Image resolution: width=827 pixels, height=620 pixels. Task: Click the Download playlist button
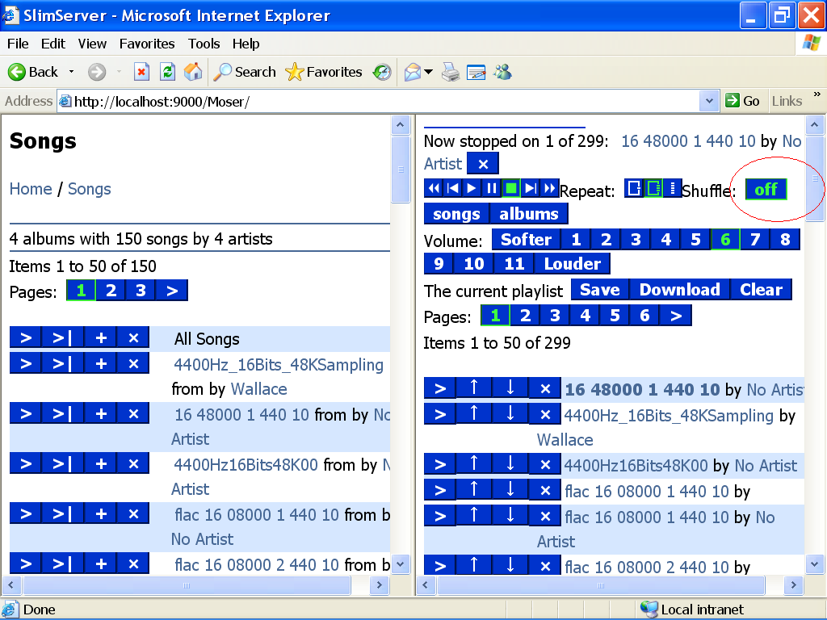[x=679, y=290]
